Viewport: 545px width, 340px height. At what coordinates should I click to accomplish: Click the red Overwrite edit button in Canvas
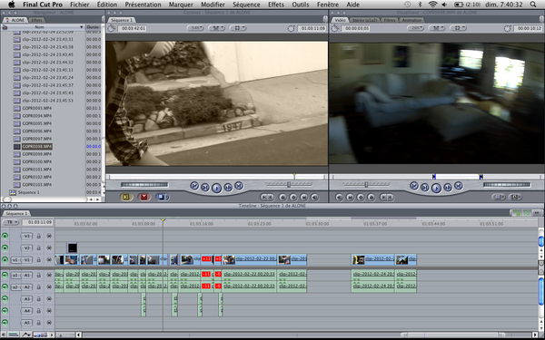pos(144,197)
